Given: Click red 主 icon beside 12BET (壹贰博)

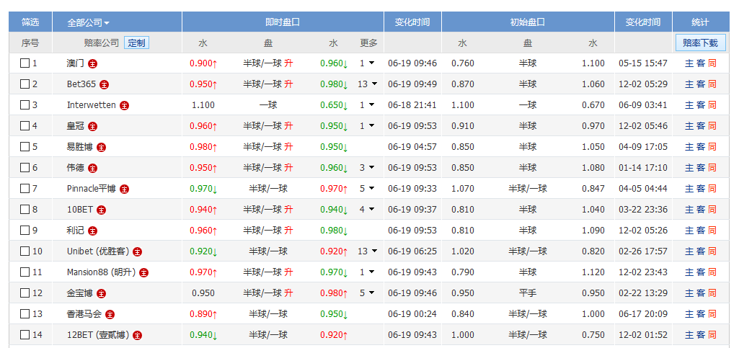Looking at the screenshot, I should (x=137, y=336).
